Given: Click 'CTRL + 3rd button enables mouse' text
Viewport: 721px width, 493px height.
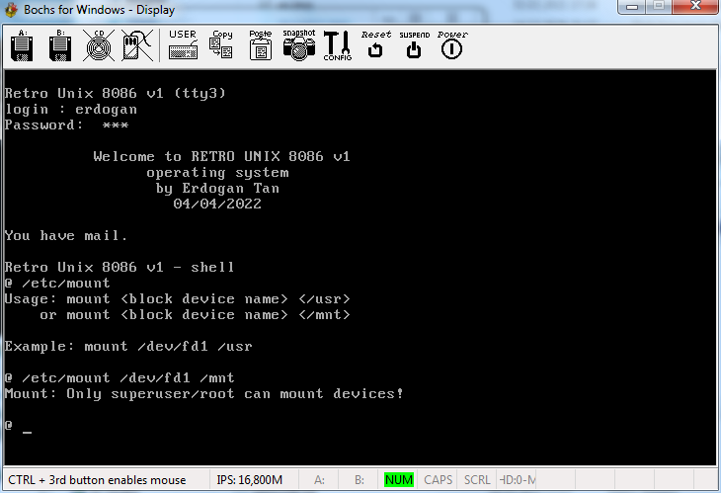Looking at the screenshot, I should point(97,480).
